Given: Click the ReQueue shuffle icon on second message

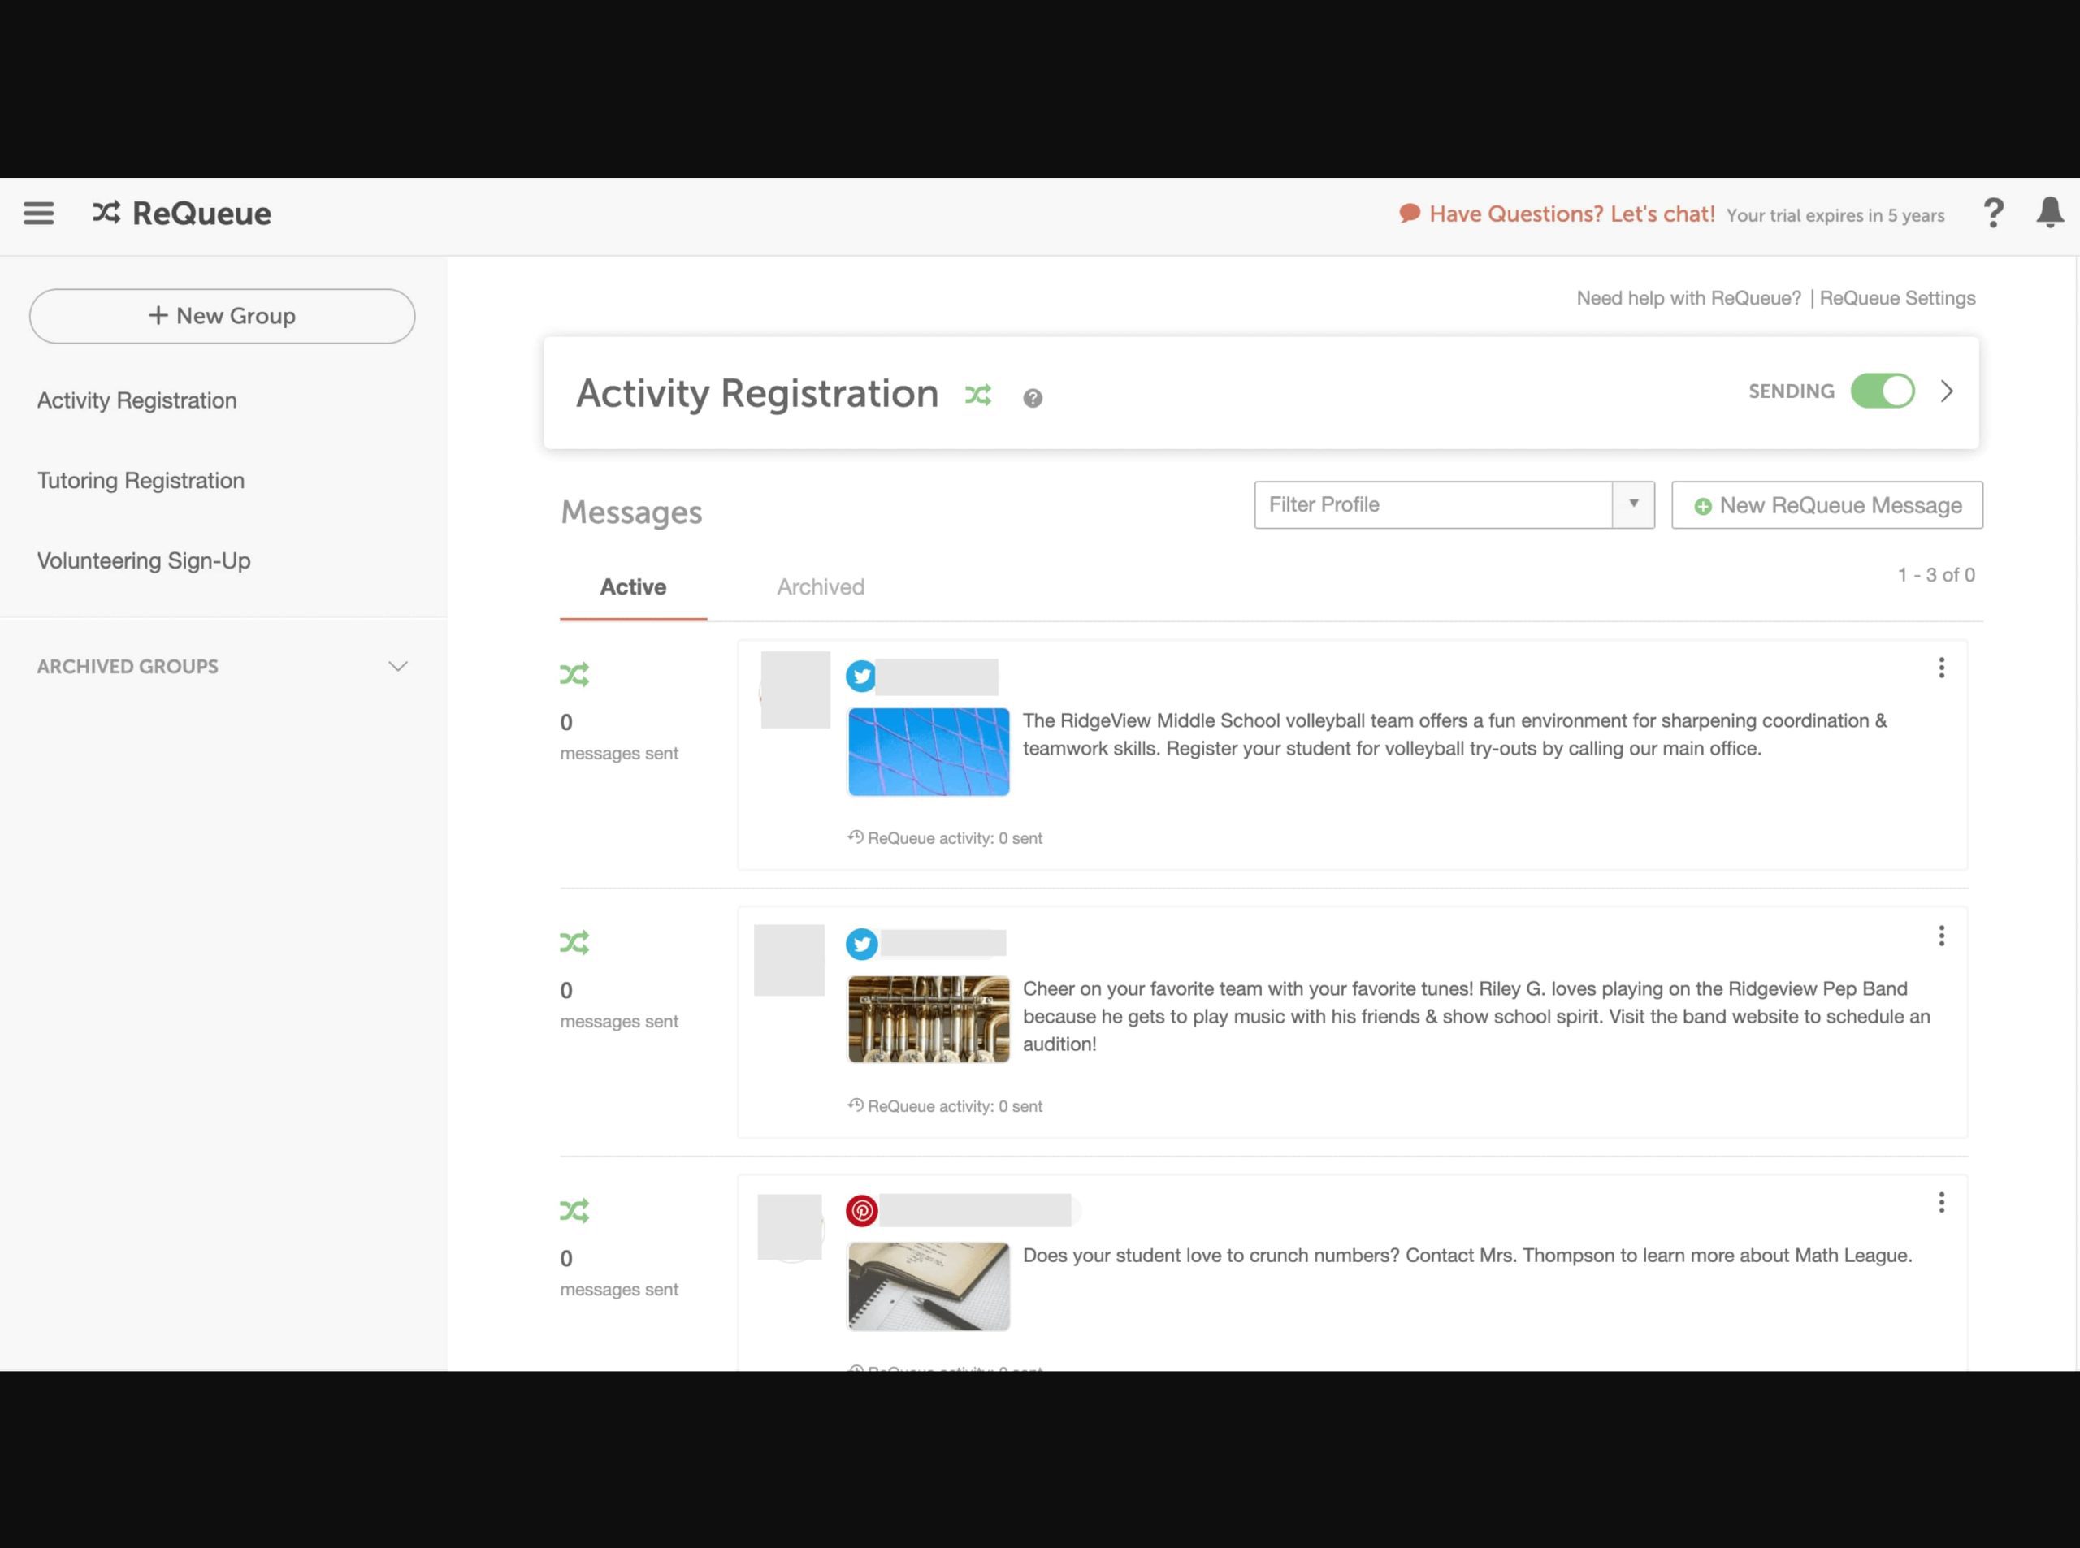Looking at the screenshot, I should coord(574,941).
